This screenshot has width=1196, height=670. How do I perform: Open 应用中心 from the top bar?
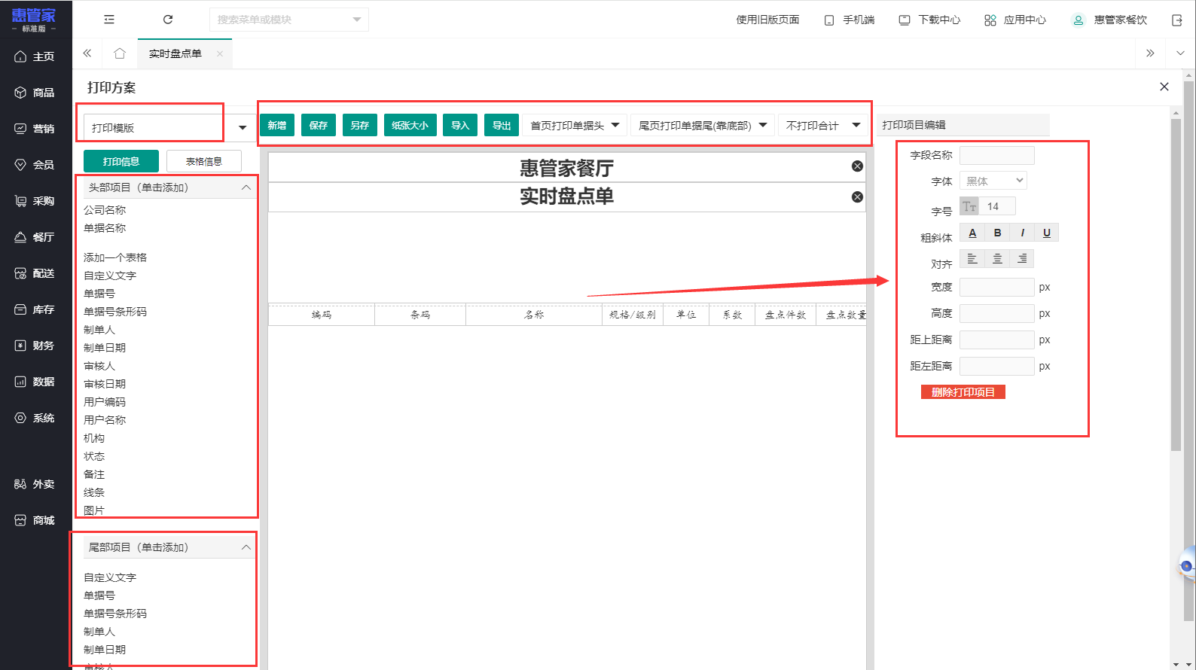[x=1015, y=20]
